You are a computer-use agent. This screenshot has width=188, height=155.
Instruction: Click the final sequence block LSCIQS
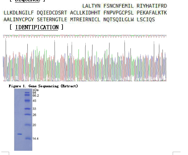pos(146,20)
